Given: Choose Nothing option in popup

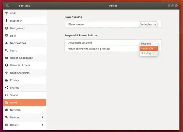Looking at the screenshot, I should [148, 53].
